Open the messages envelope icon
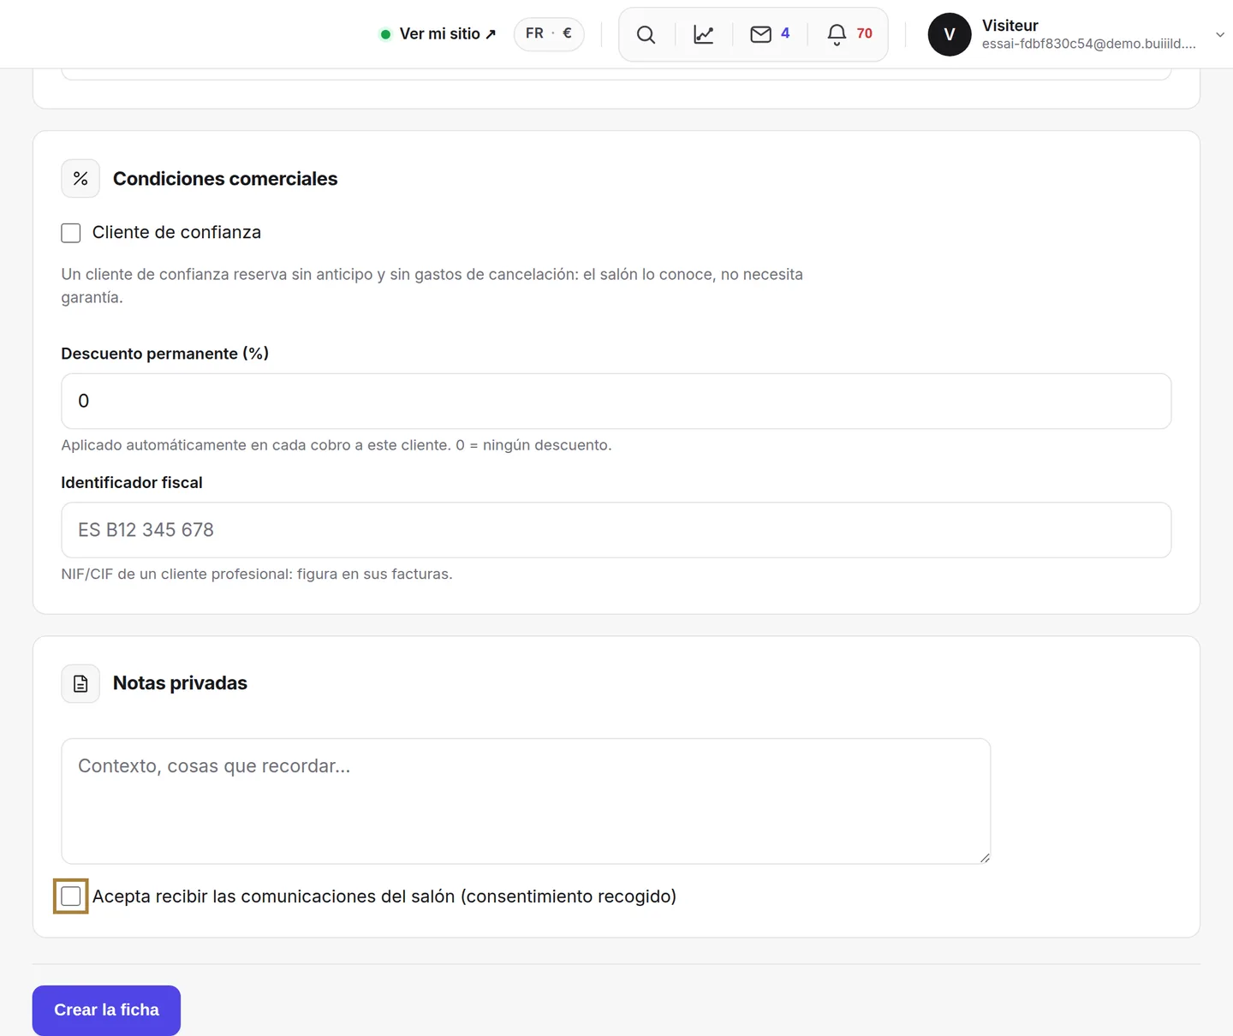 click(x=760, y=34)
